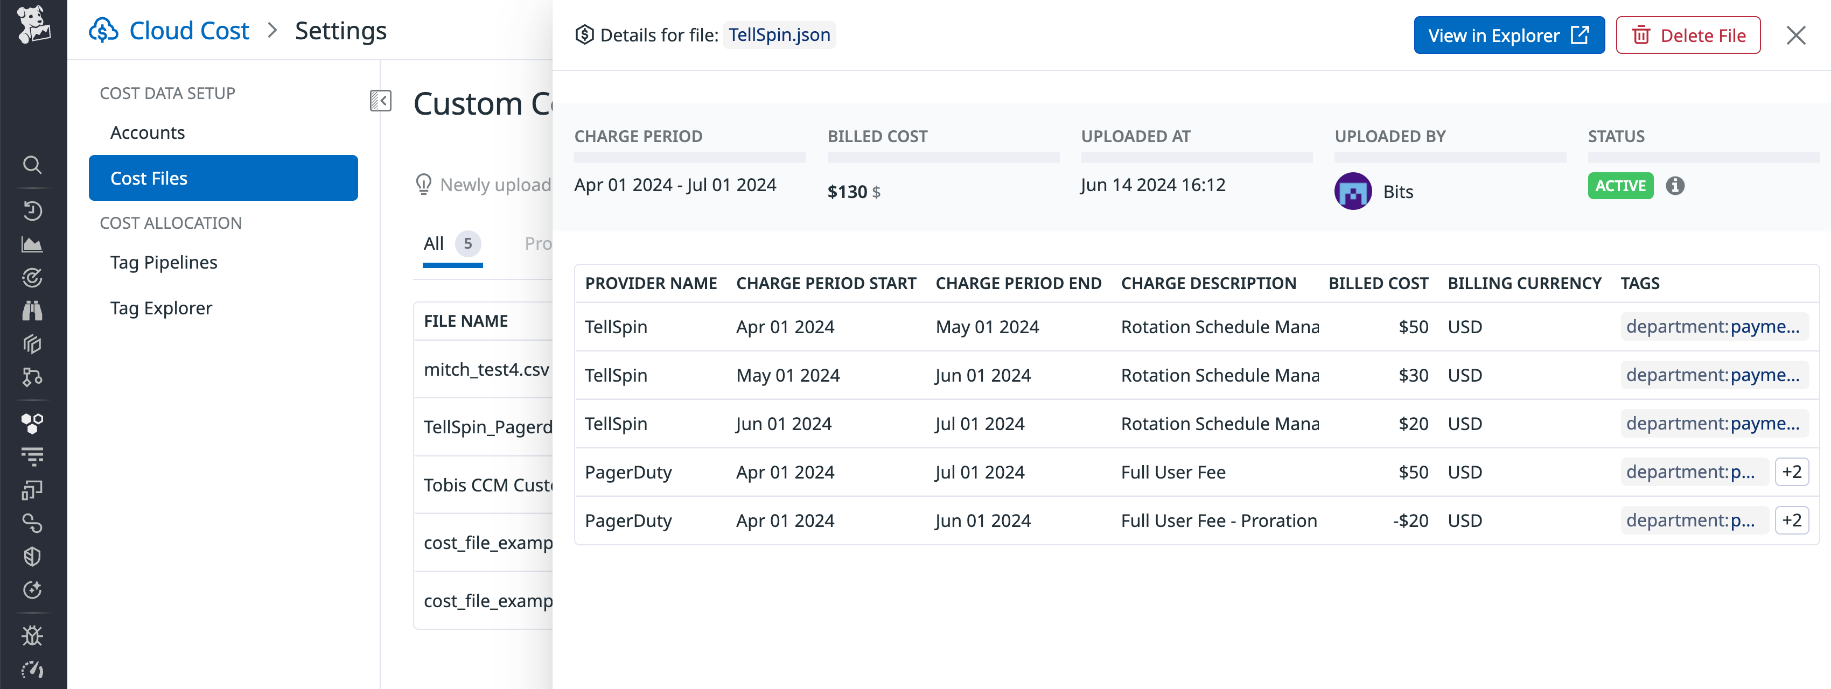The height and width of the screenshot is (689, 1831).
Task: Open the bug icon near the sidebar bottom
Action: pyautogui.click(x=33, y=636)
